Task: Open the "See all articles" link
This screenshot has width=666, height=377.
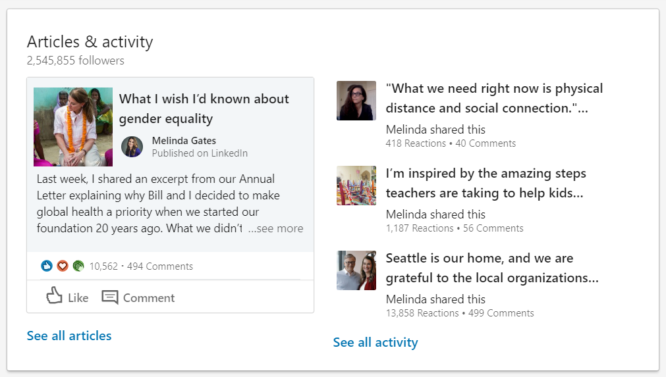Action: [69, 336]
